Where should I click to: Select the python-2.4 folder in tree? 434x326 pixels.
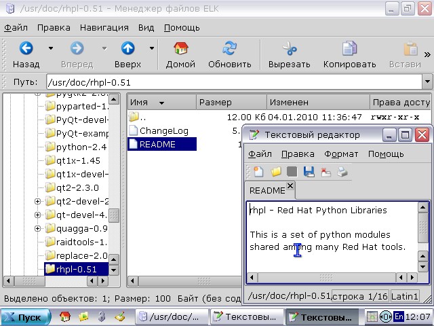coord(76,147)
